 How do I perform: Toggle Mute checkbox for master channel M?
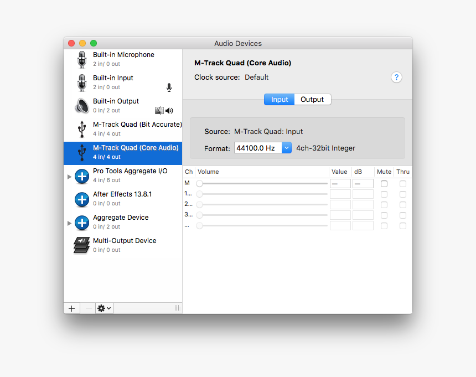(x=384, y=184)
